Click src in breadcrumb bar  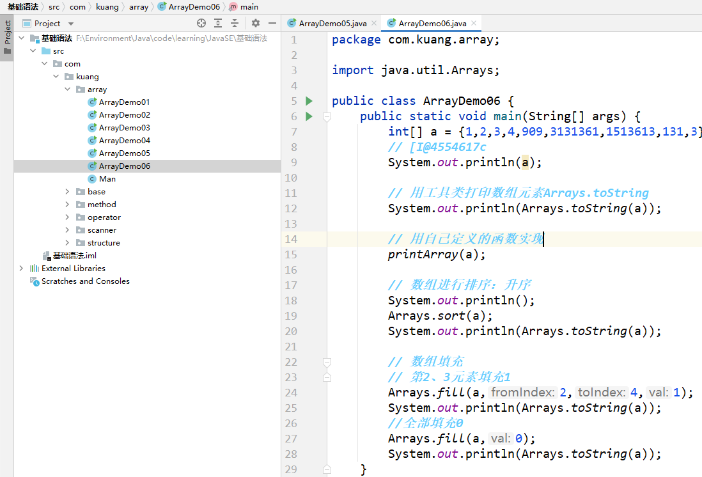(x=54, y=7)
